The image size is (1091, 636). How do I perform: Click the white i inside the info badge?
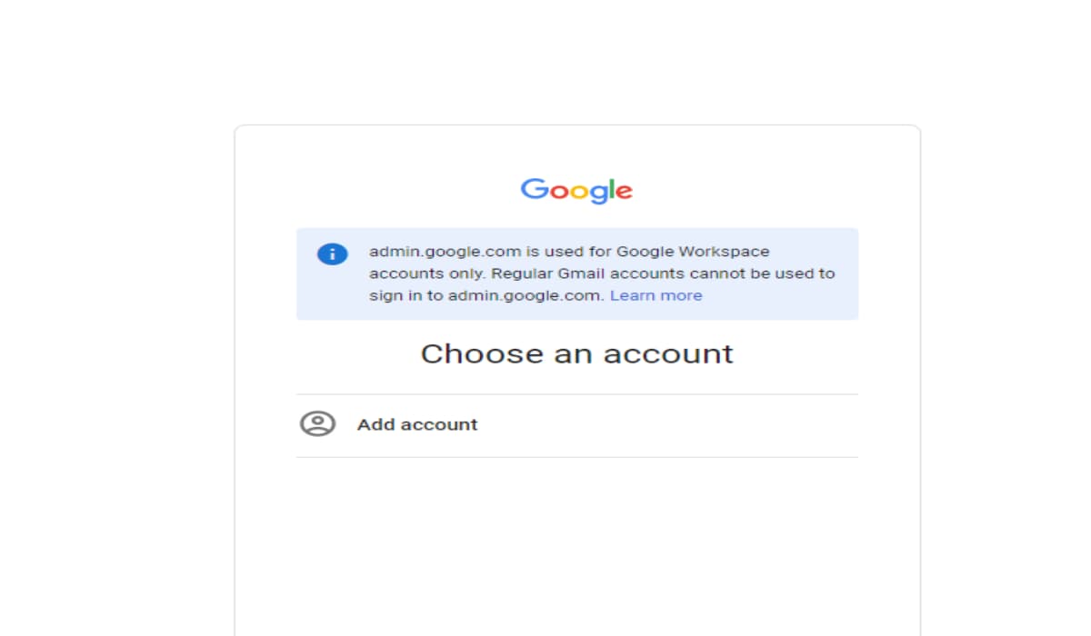[x=331, y=254]
